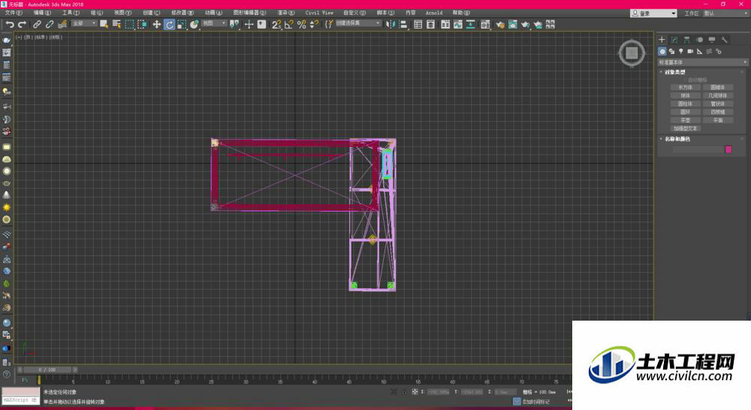Select Shapes category in Create panel

671,51
